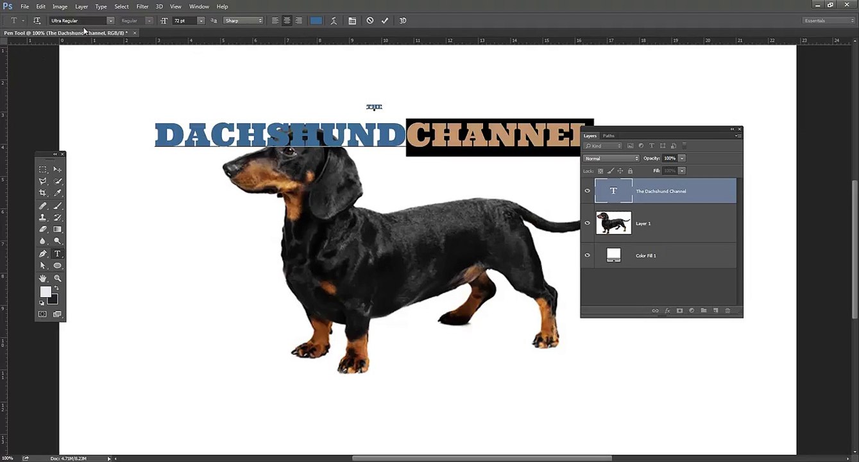
Task: Open anti-aliasing Sharp dropdown
Action: click(244, 21)
